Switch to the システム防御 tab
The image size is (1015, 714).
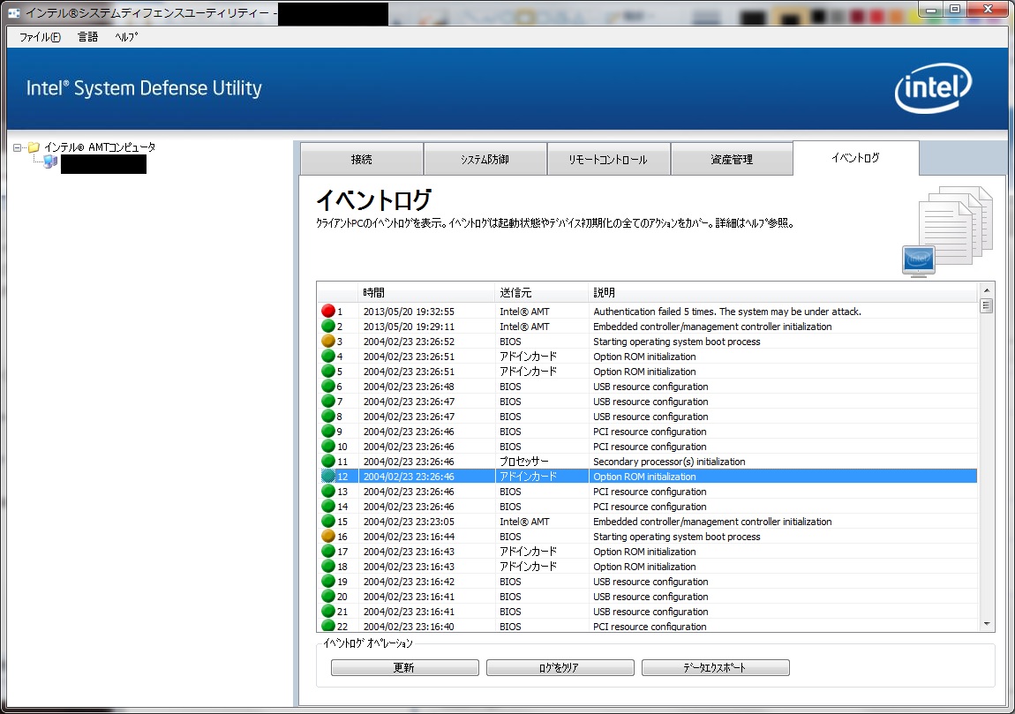pos(485,159)
